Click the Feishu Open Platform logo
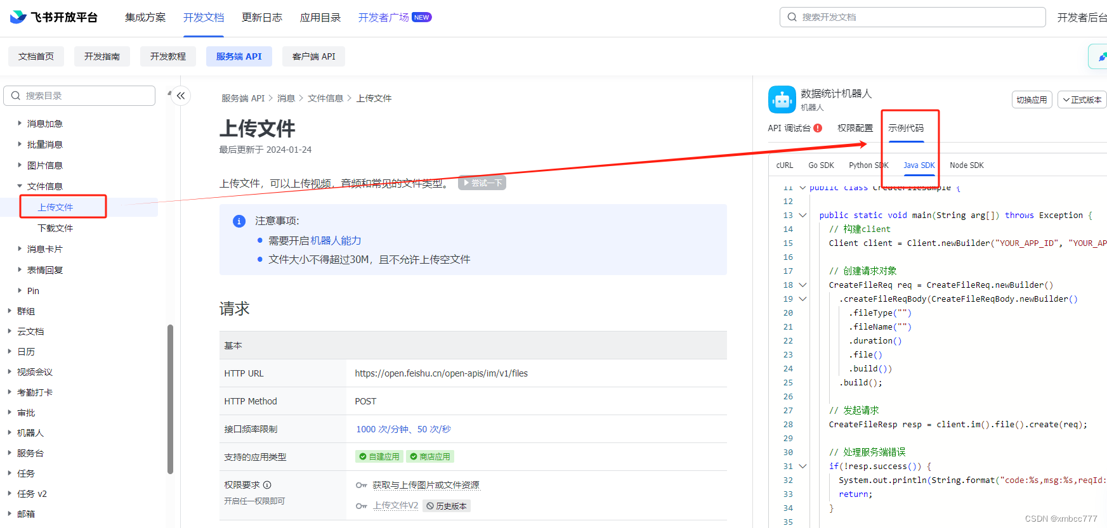This screenshot has height=528, width=1107. click(53, 17)
